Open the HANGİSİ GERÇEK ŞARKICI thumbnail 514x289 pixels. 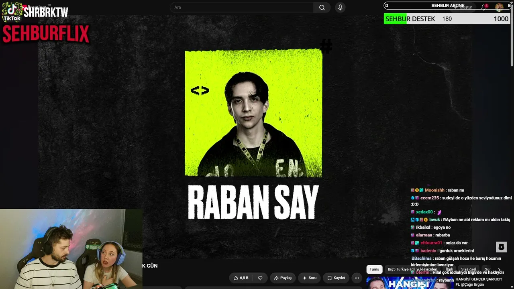click(x=410, y=283)
